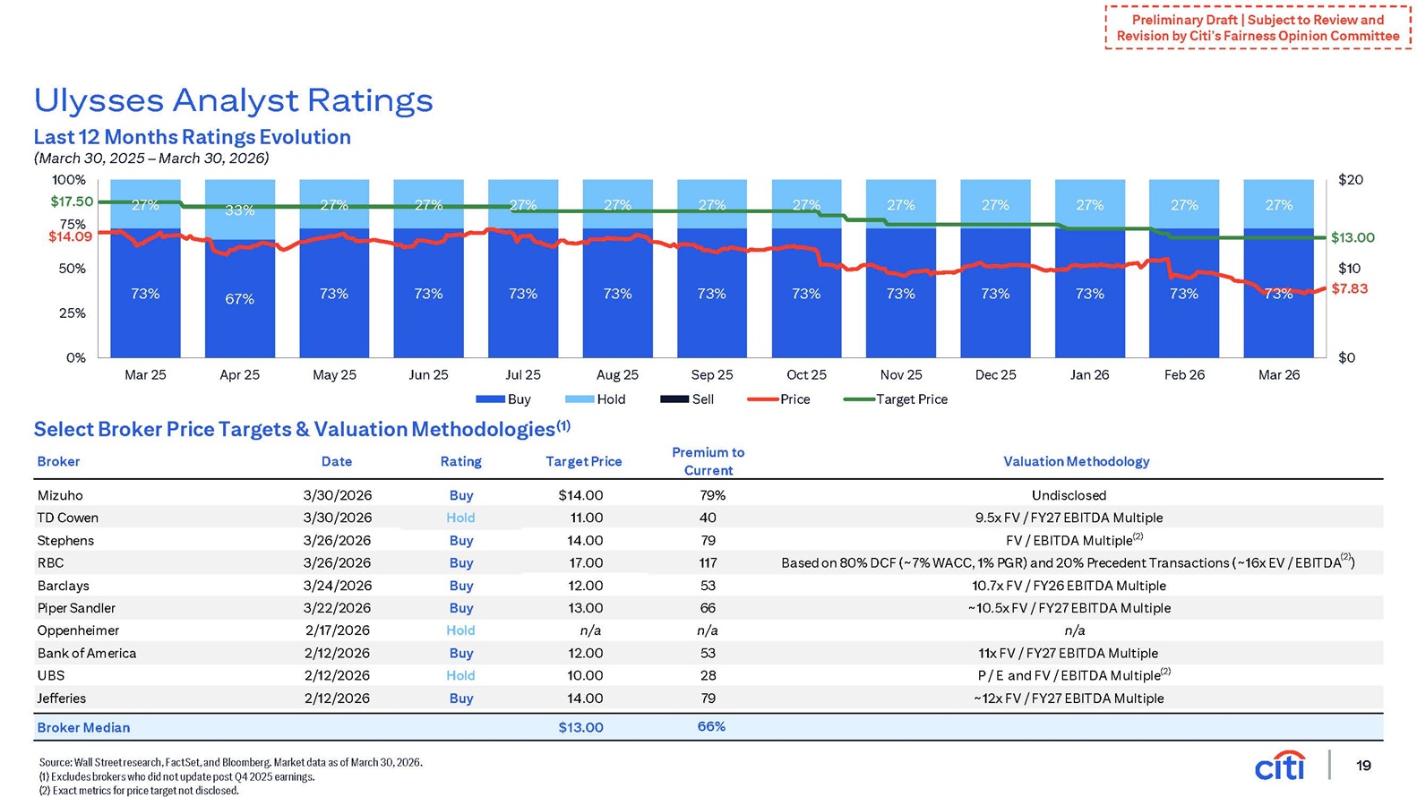Select the "Last 12 Months Ratings Evolution" heading
The image size is (1417, 797).
(192, 137)
